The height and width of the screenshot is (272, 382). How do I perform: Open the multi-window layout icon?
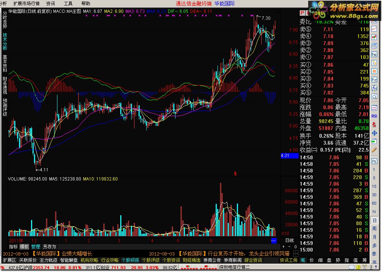pyautogui.click(x=374, y=46)
